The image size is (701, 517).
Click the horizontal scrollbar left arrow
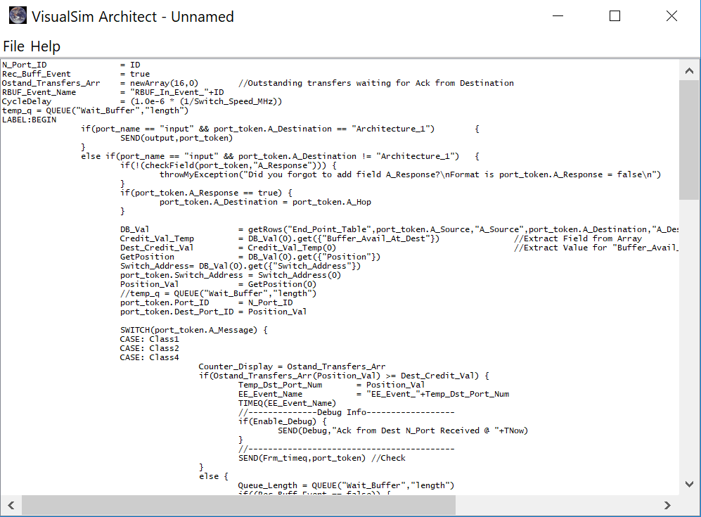[x=11, y=505]
